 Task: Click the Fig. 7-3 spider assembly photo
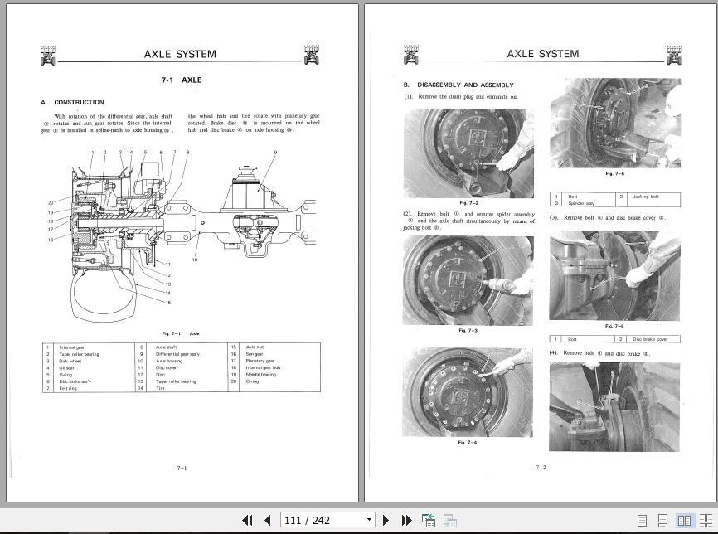pyautogui.click(x=468, y=281)
